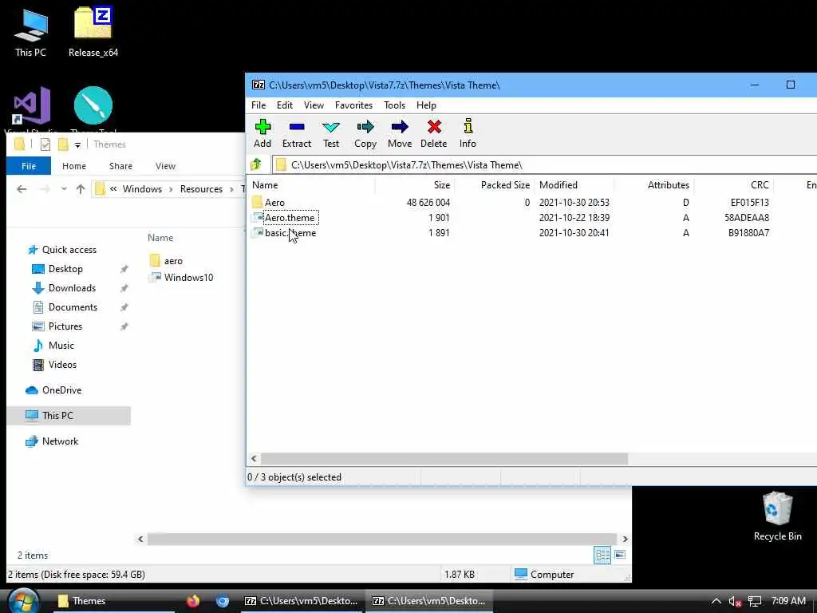Open the Edit menu in 7-Zip

tap(285, 105)
